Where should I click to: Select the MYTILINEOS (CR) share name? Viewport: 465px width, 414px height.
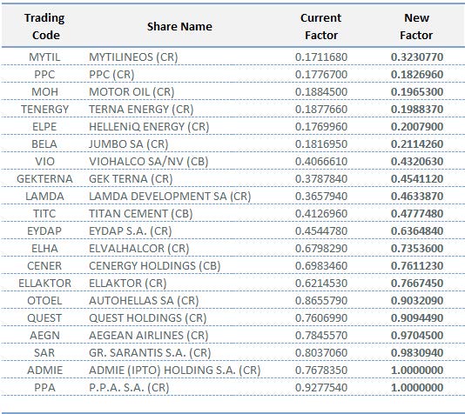133,57
